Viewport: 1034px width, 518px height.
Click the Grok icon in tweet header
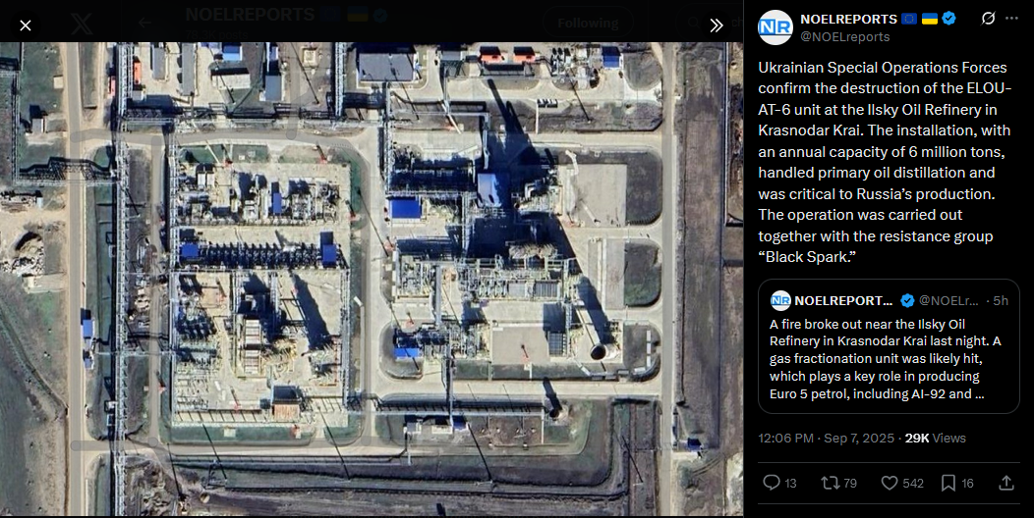988,19
